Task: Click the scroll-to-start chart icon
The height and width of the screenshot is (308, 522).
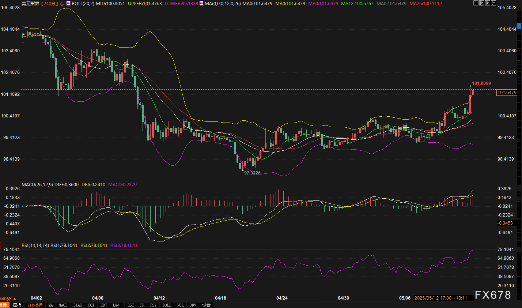Action: pyautogui.click(x=482, y=3)
